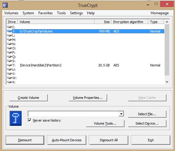Click the 999 MB size value

click(x=104, y=31)
